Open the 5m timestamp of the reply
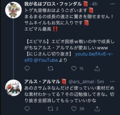Image resolution: width=120 pixels, height=115 pixels. 100,82
